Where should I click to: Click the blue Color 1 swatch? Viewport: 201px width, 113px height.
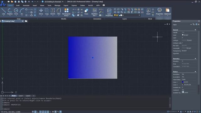(x=183, y=82)
